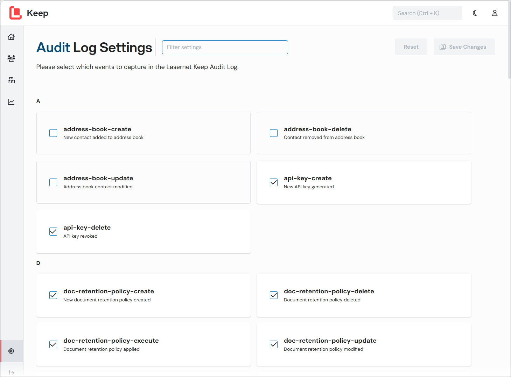Click 'New document retention policy created' text
This screenshot has width=511, height=377.
coord(107,300)
